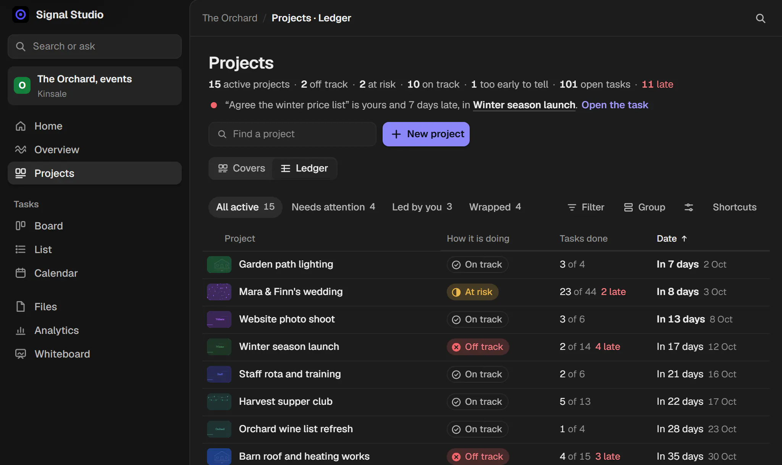Screen dimensions: 782x465
Task: Go to Overview in the sidebar
Action: [x=95, y=150]
